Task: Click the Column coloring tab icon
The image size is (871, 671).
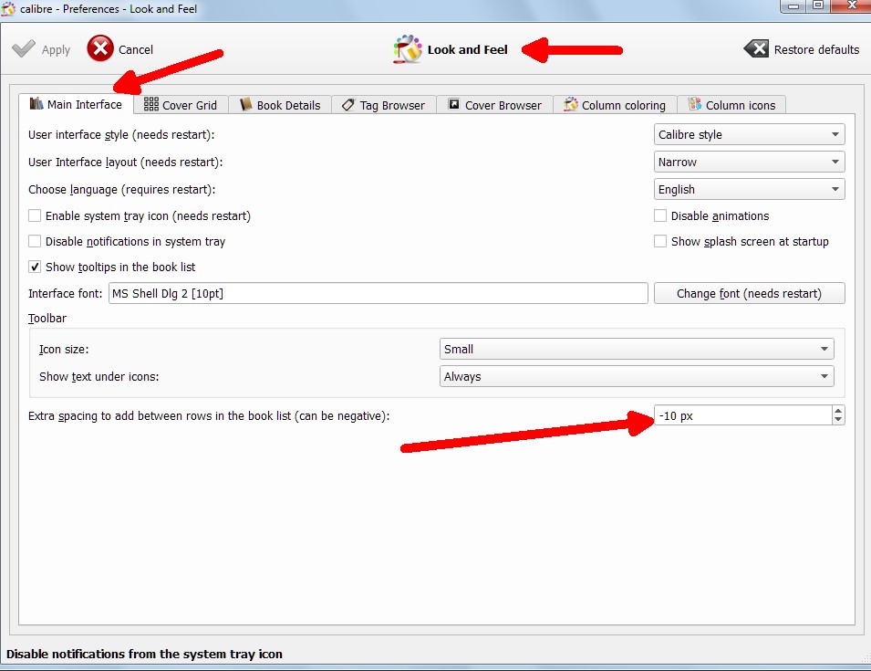Action: coord(571,104)
